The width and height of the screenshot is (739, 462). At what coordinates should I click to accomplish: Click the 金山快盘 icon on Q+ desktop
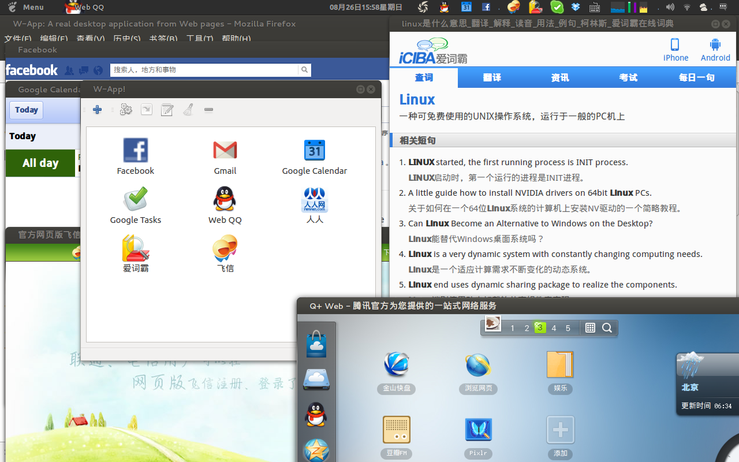[397, 365]
